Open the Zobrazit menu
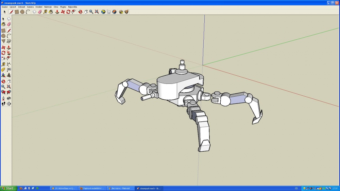Screen dimensions: 340x191 coord(21,7)
